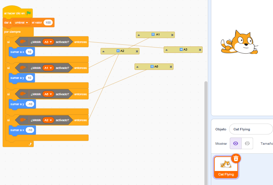
Task: Close the A1 comment
Action: coord(172,35)
